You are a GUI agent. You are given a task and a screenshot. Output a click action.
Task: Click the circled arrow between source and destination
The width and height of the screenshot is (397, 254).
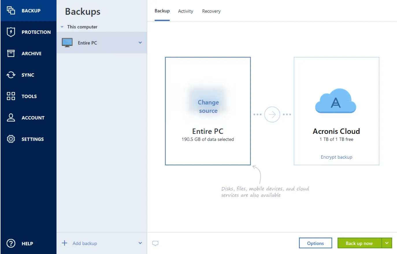coord(272,115)
